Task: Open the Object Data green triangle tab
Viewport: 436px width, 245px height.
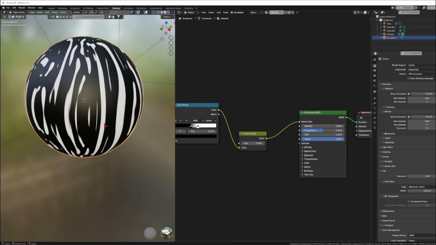Action: coord(375,122)
